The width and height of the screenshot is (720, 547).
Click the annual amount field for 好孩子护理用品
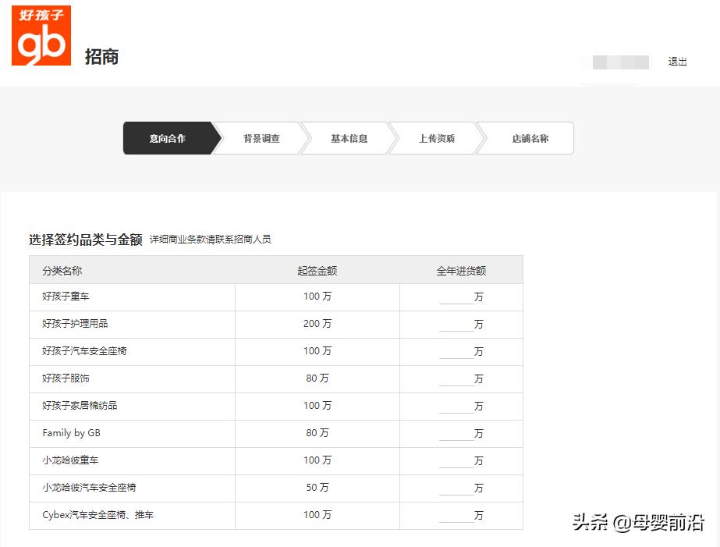pyautogui.click(x=456, y=325)
